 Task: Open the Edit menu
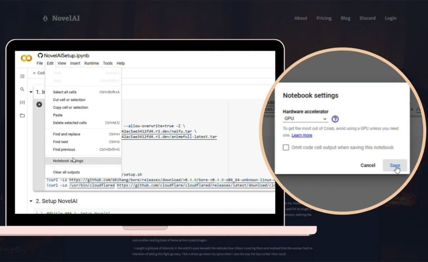50,63
